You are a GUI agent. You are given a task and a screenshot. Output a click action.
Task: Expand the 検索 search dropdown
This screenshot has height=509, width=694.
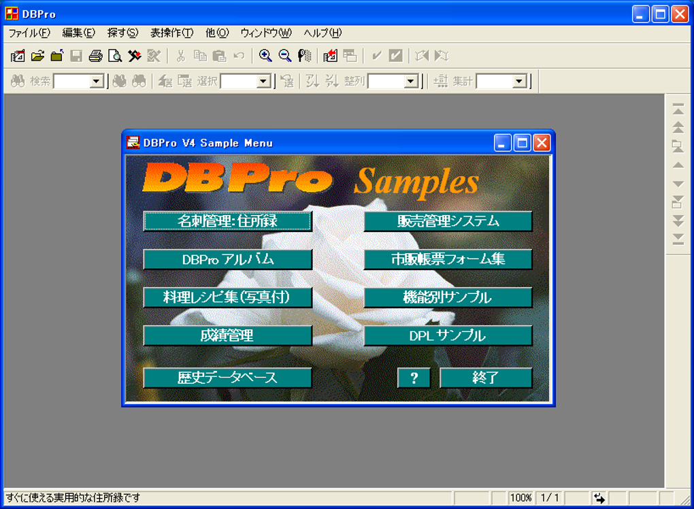tap(97, 82)
